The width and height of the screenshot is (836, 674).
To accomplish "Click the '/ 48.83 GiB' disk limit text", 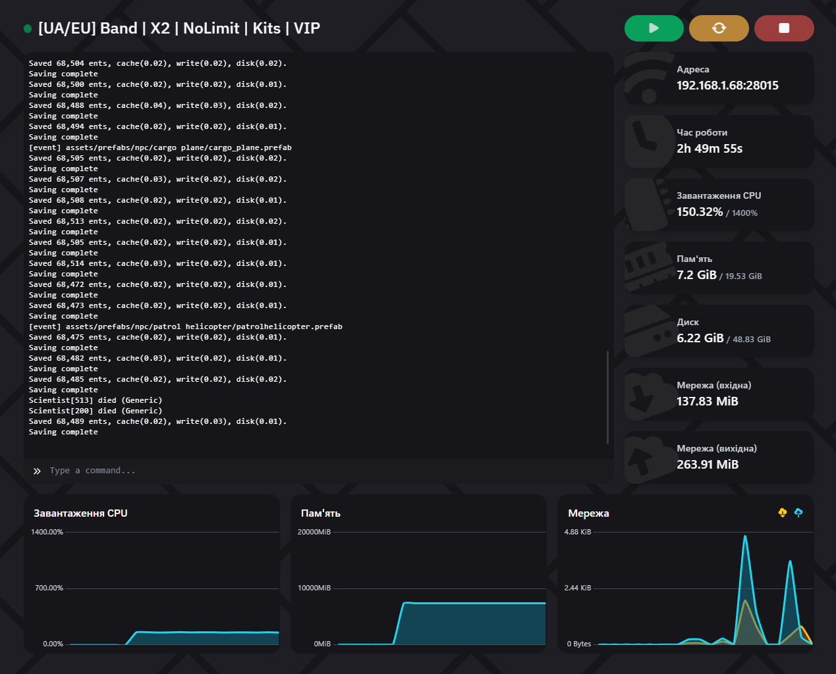I will coord(748,340).
